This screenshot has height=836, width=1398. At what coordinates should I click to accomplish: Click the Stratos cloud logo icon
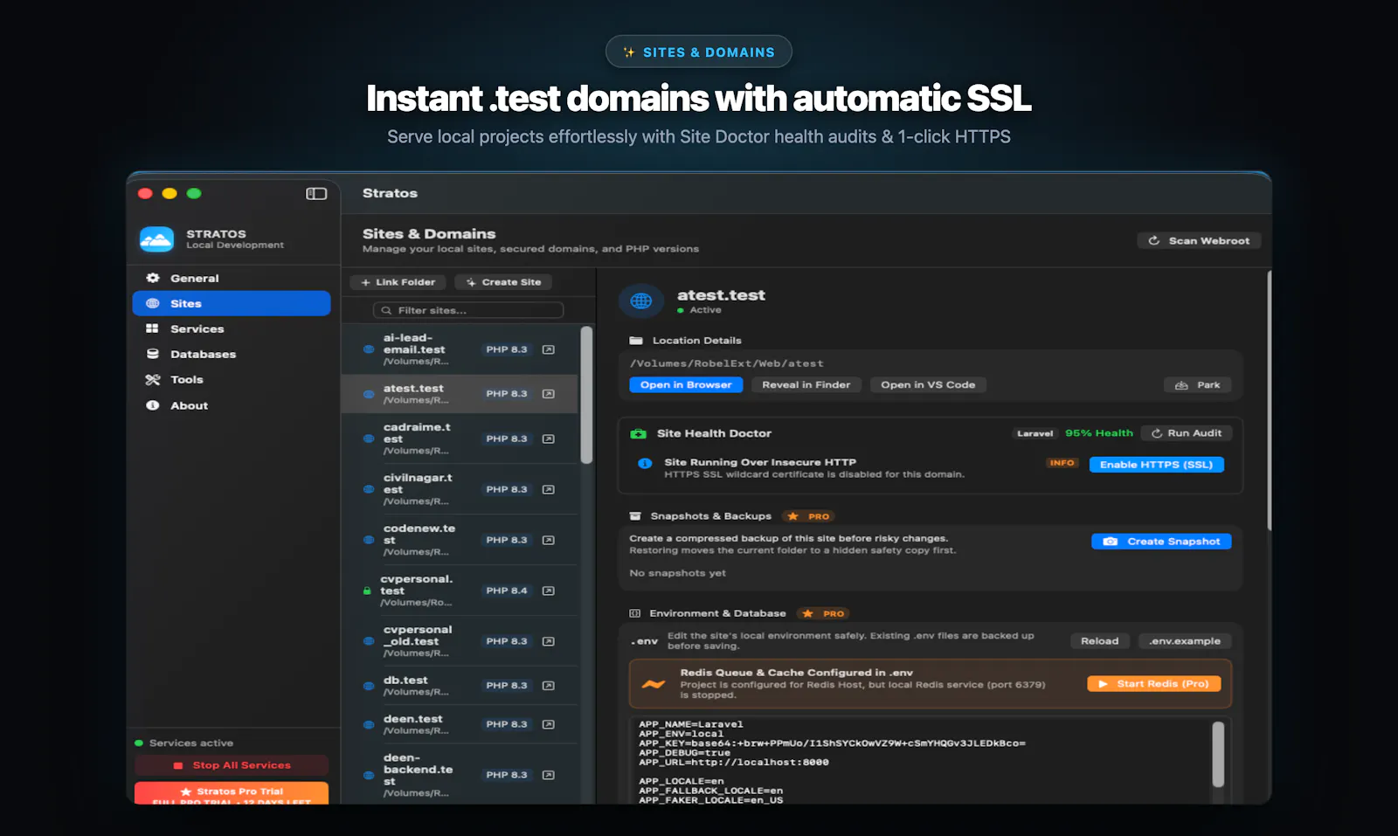pyautogui.click(x=157, y=239)
